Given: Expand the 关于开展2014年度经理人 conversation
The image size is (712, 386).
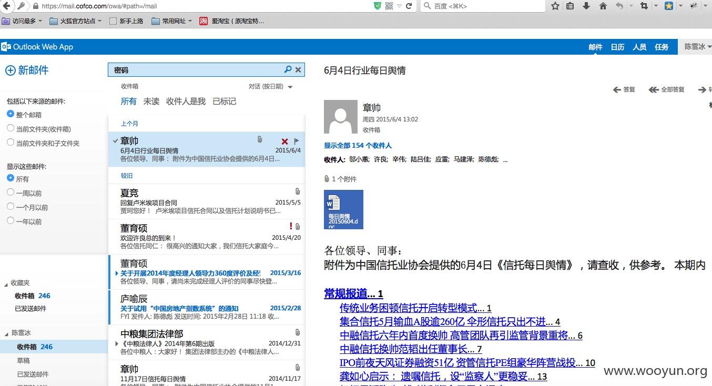Looking at the screenshot, I should 117,273.
